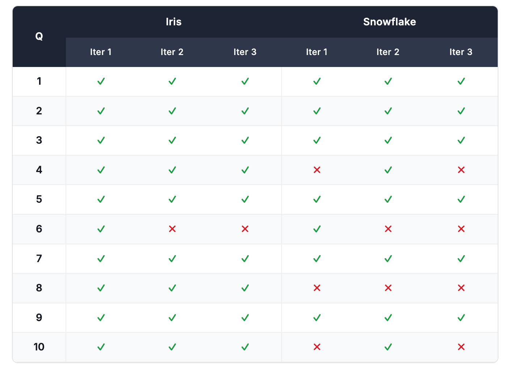Click red cross for Q6 Iris Iter 3
This screenshot has height=370, width=514.
pos(245,229)
